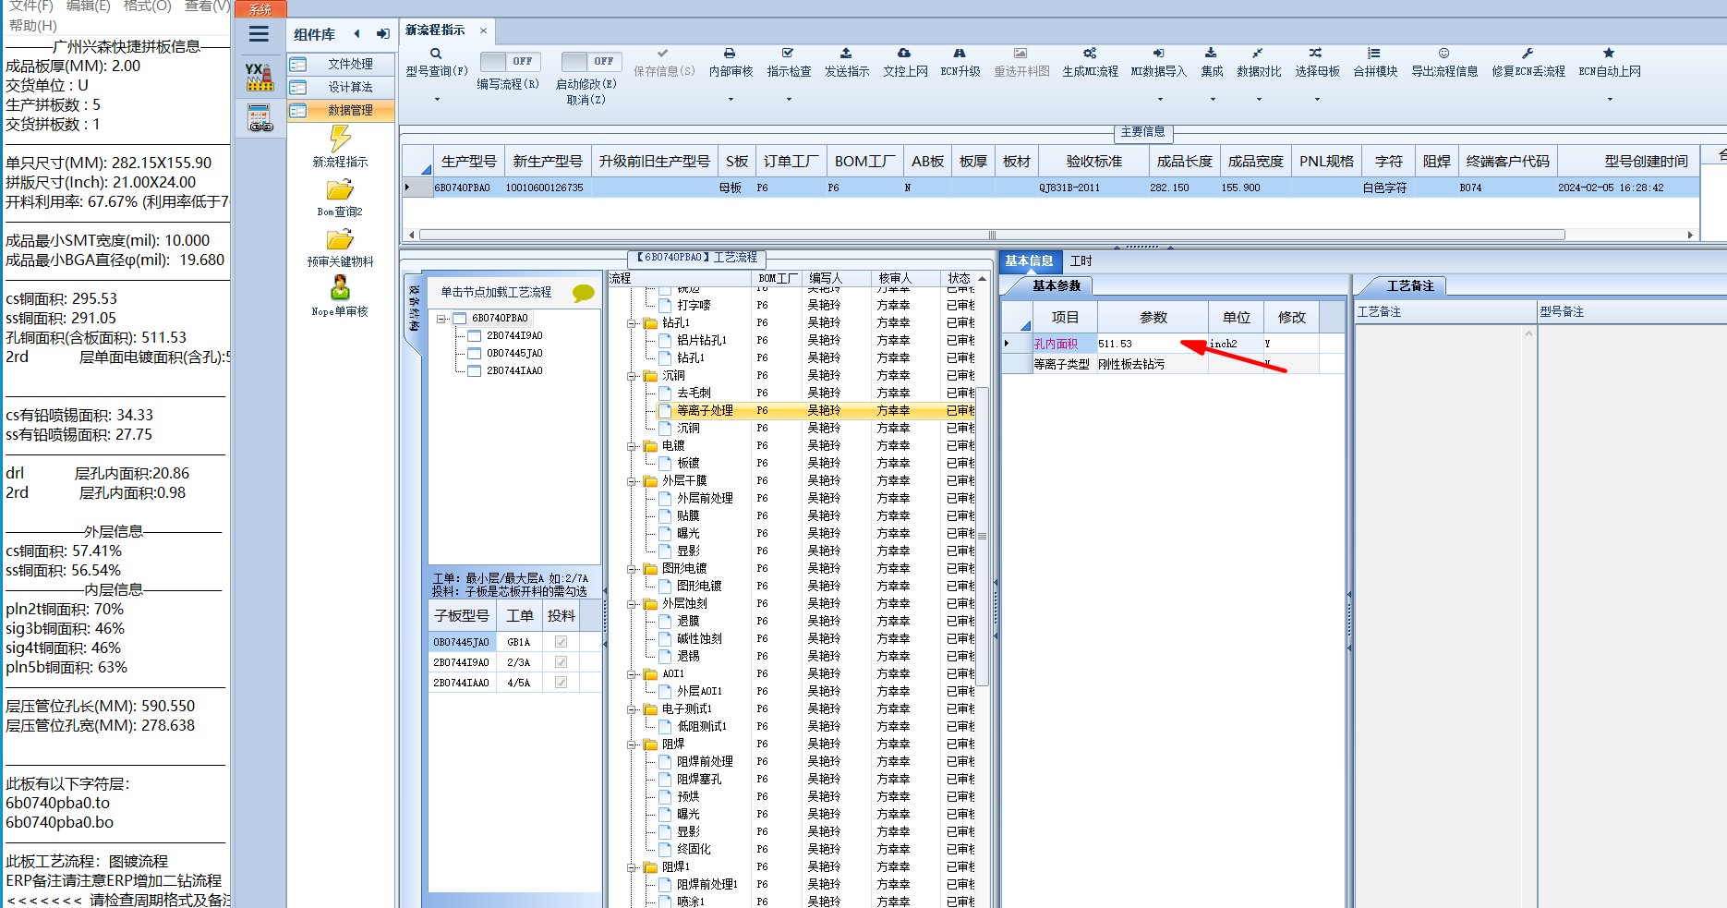Click the process list vertical scrollbar
This screenshot has height=908, width=1727.
(982, 536)
